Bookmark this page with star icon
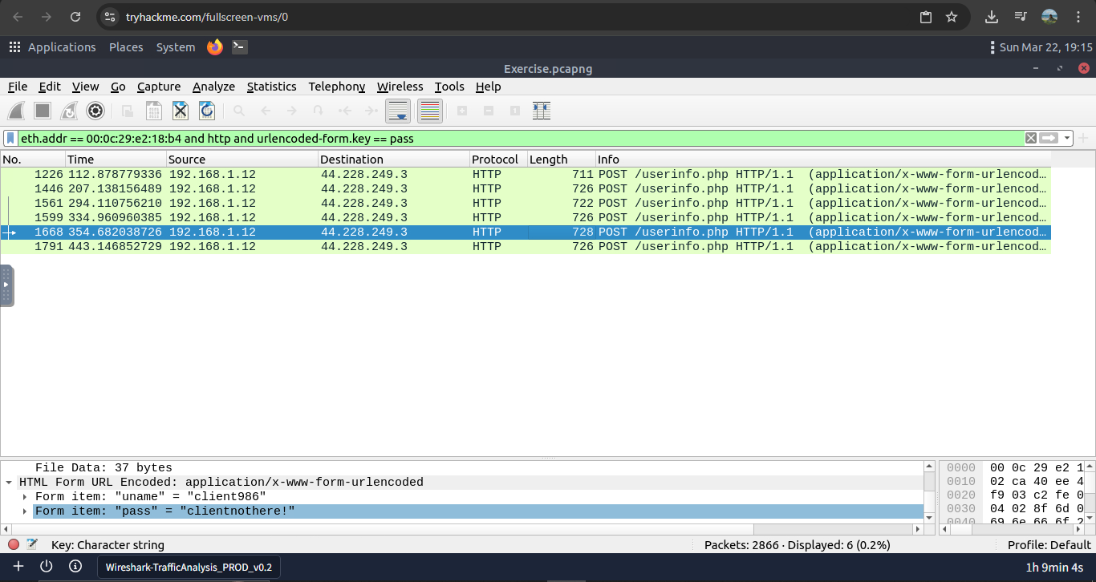The height and width of the screenshot is (582, 1096). (952, 17)
